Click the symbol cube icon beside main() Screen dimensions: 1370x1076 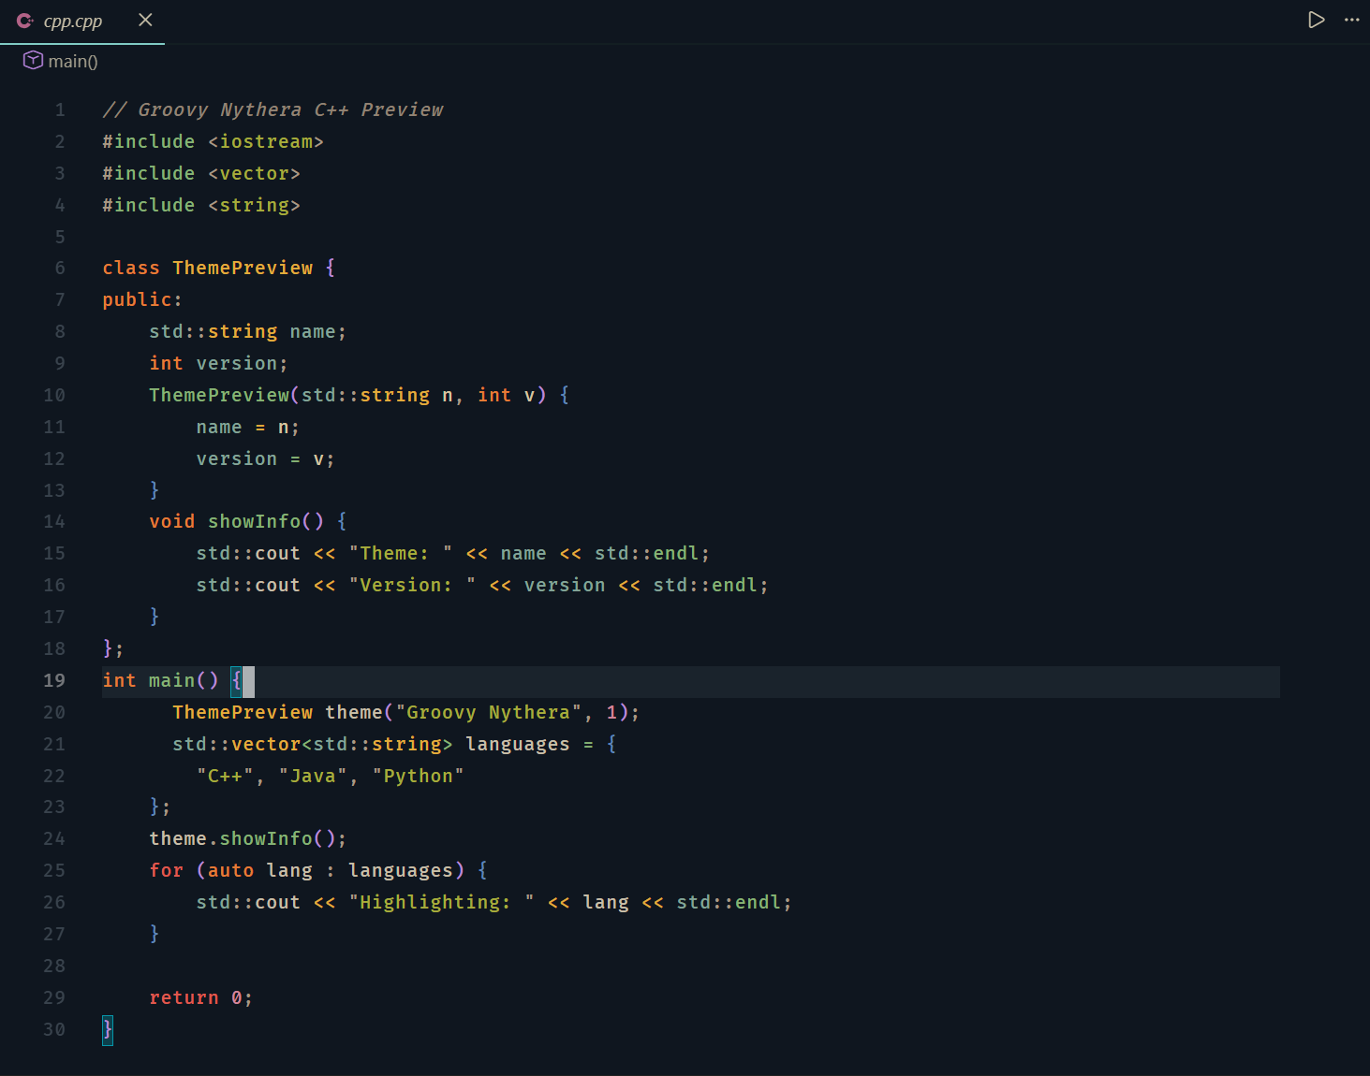33,60
